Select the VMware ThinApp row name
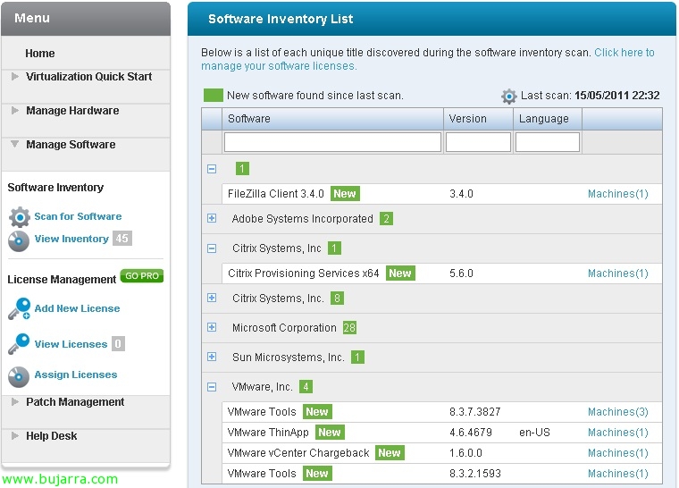 [x=268, y=433]
